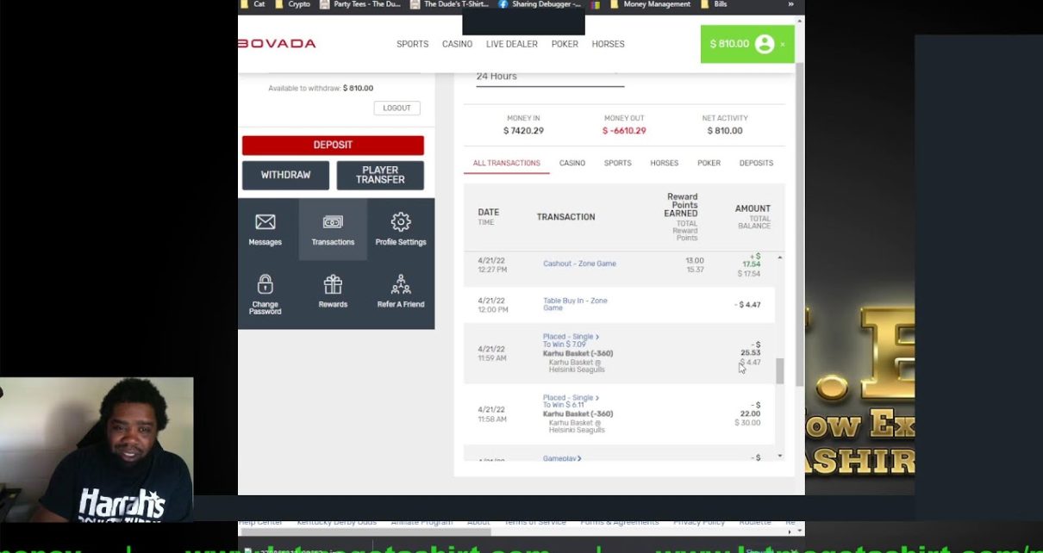Click the transaction list scroll-down arrow
The height and width of the screenshot is (553, 1043).
780,456
